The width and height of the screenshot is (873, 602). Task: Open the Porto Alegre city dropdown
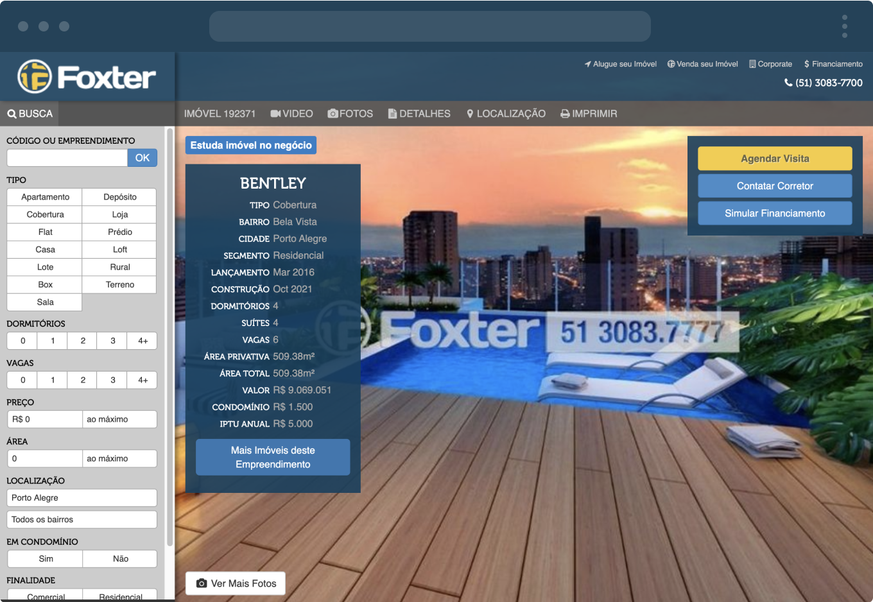(82, 498)
